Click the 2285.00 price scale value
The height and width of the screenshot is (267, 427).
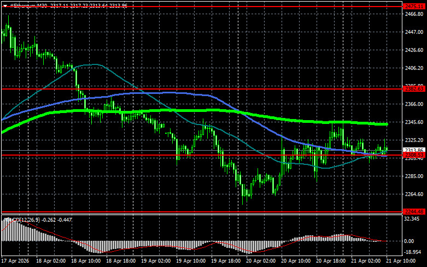point(414,176)
